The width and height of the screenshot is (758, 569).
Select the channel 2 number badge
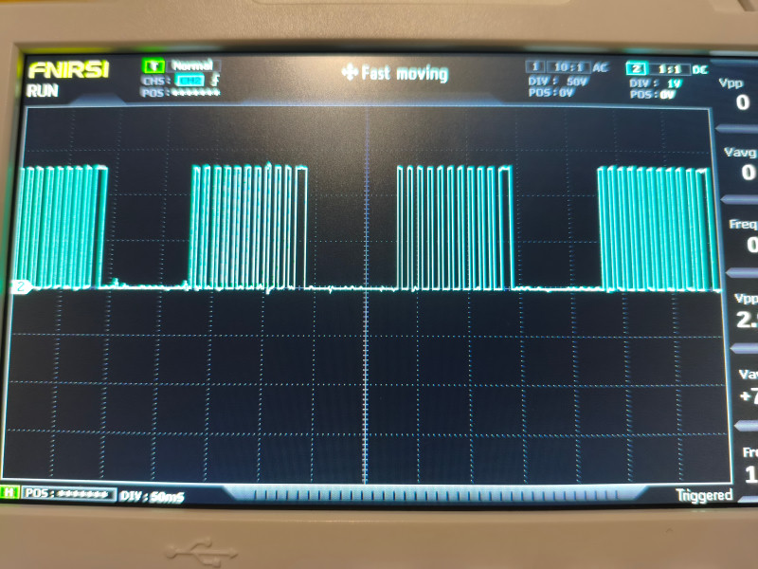click(x=637, y=68)
